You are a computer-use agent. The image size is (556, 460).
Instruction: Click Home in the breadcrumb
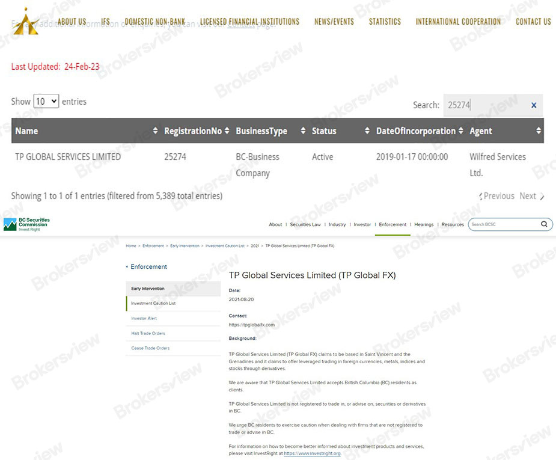tap(131, 246)
